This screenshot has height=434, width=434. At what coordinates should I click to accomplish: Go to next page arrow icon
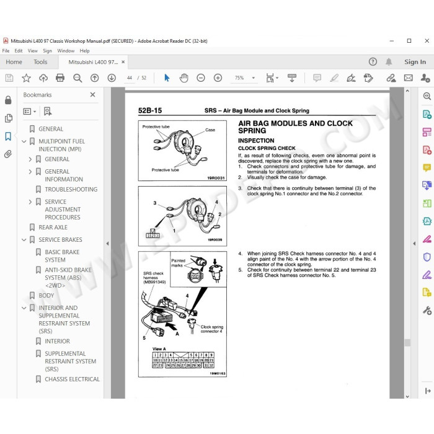click(x=112, y=78)
